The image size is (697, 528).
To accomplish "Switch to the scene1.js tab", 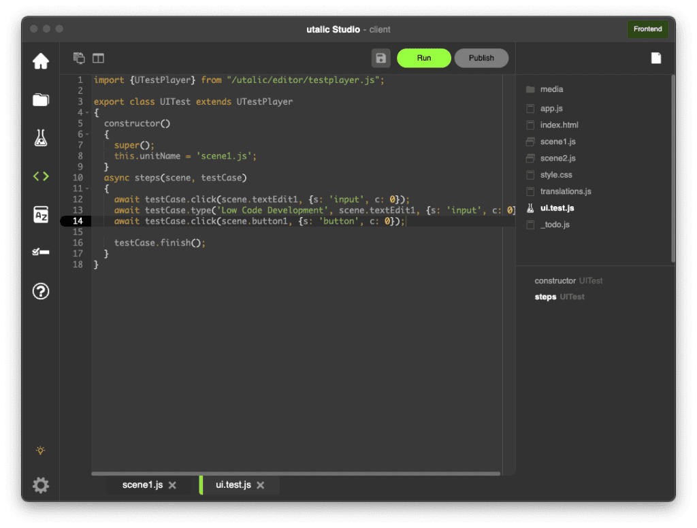I will point(142,485).
